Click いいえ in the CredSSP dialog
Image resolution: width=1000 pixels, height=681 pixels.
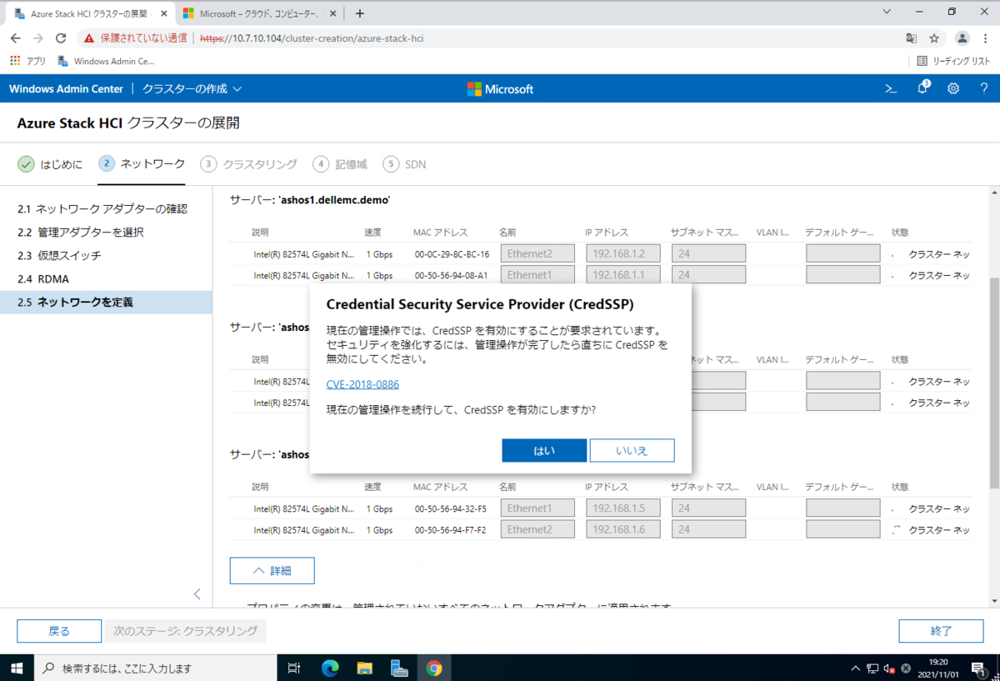point(632,450)
